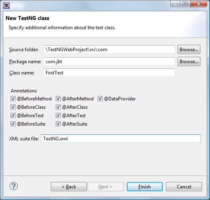The image size is (210, 200).
Task: Disable the @AfterSuite annotation
Action: pyautogui.click(x=58, y=124)
